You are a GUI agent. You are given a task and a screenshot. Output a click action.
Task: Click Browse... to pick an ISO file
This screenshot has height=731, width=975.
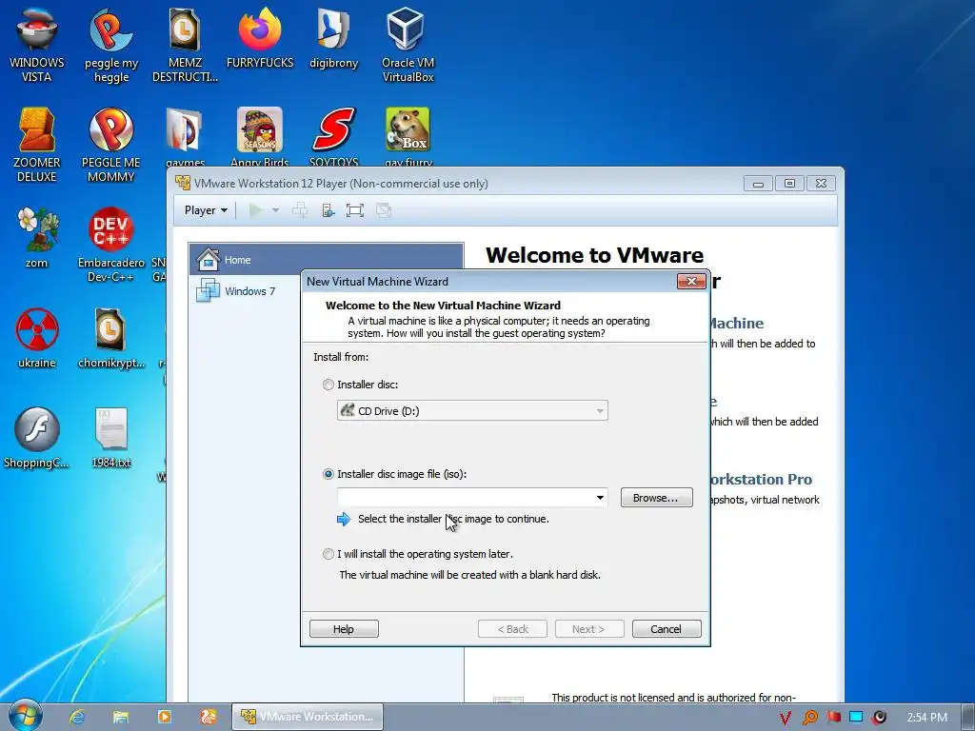click(656, 498)
